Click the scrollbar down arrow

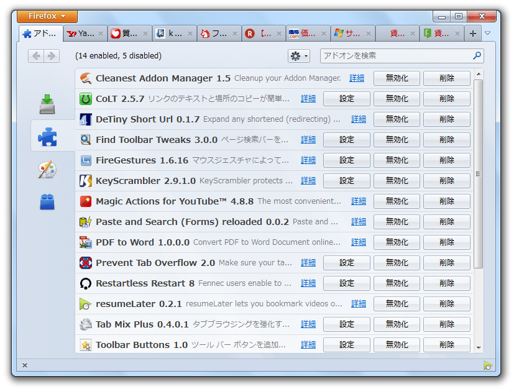coord(479,348)
